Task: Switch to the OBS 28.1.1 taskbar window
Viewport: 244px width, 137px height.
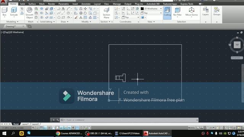Action: tap(99, 134)
